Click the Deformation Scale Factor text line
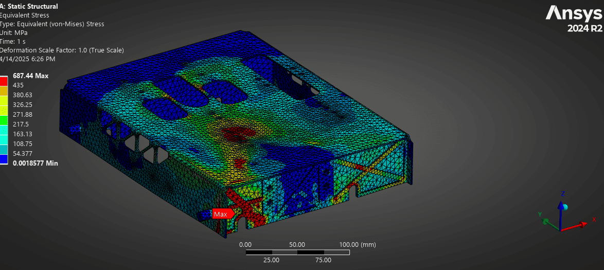This screenshot has height=270, width=604. [x=62, y=50]
